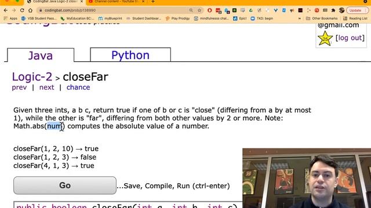Click the highlighted word num in description
The image size is (371, 208).
coord(54,126)
